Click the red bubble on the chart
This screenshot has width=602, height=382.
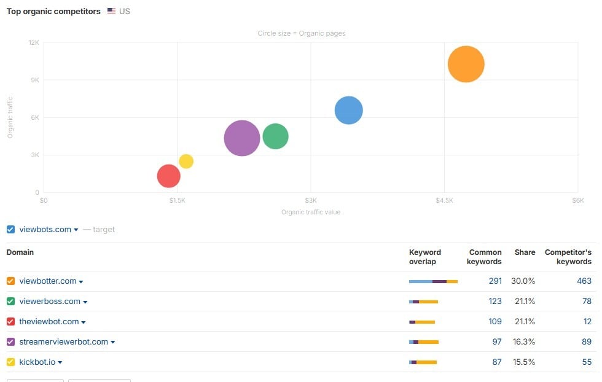tap(168, 176)
